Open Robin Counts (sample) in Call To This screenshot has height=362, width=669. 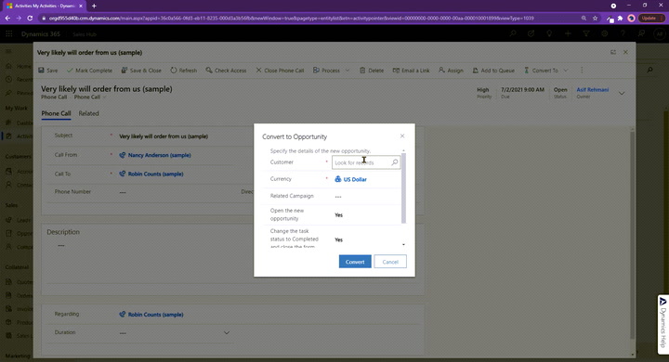coord(155,174)
